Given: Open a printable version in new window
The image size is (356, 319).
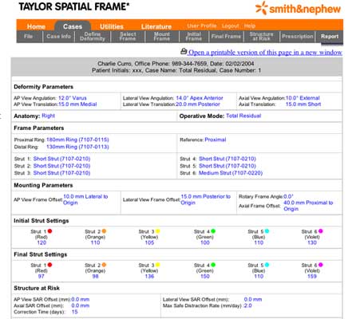Looking at the screenshot, I should pos(265,53).
